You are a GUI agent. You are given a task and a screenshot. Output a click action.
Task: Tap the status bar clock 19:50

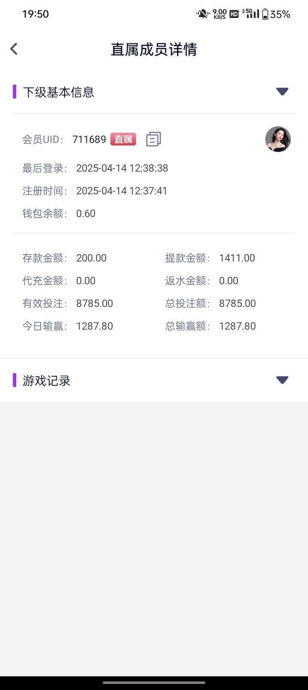[36, 14]
